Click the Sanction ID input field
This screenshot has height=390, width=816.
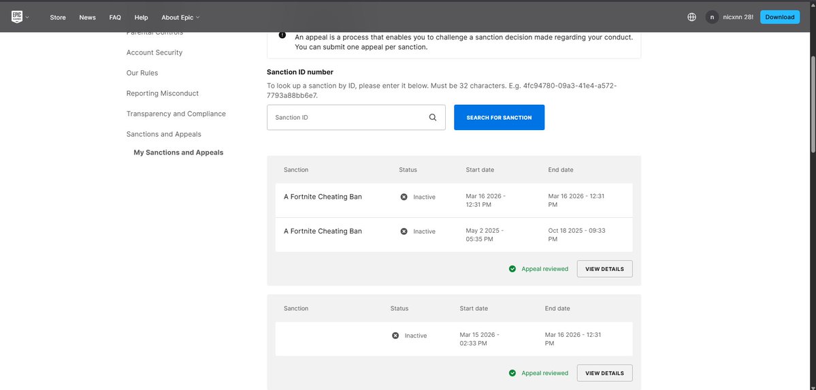click(x=356, y=118)
